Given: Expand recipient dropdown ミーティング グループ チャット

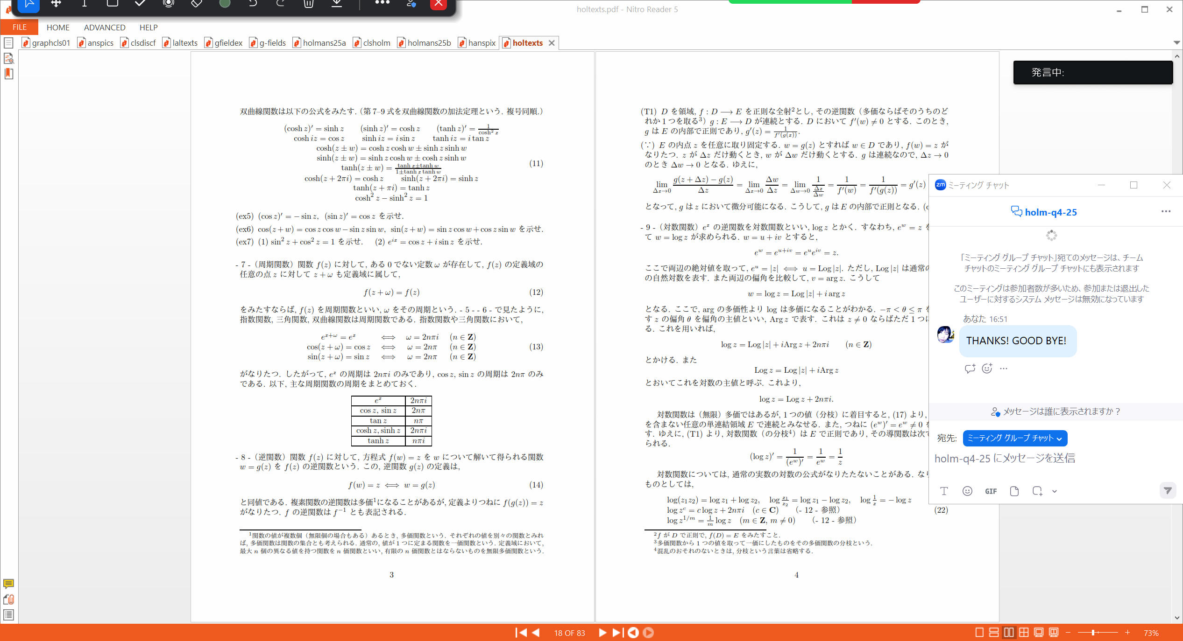Looking at the screenshot, I should click(1015, 438).
